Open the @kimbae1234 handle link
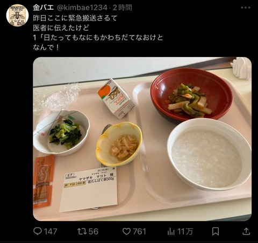 pyautogui.click(x=82, y=8)
